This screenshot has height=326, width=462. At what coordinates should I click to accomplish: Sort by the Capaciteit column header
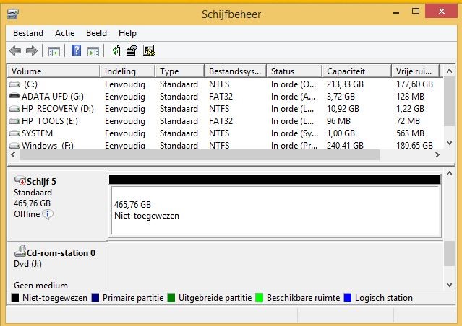click(x=356, y=71)
